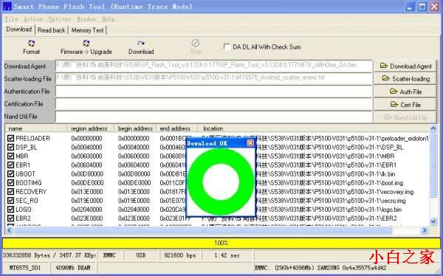The height and width of the screenshot is (276, 443).
Task: Open the Action menu
Action: tap(33, 19)
